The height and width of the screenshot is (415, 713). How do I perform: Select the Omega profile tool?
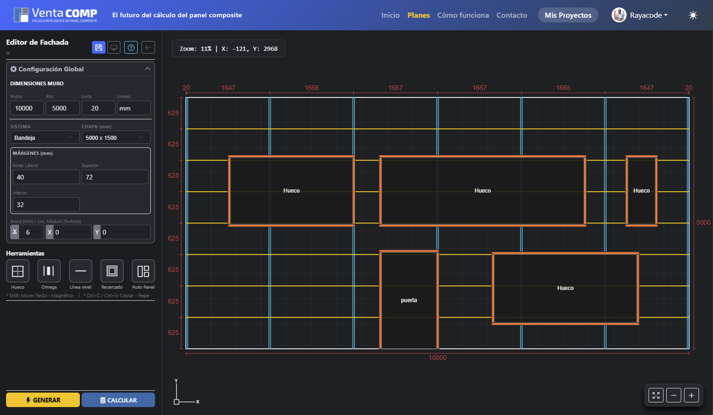coord(49,271)
